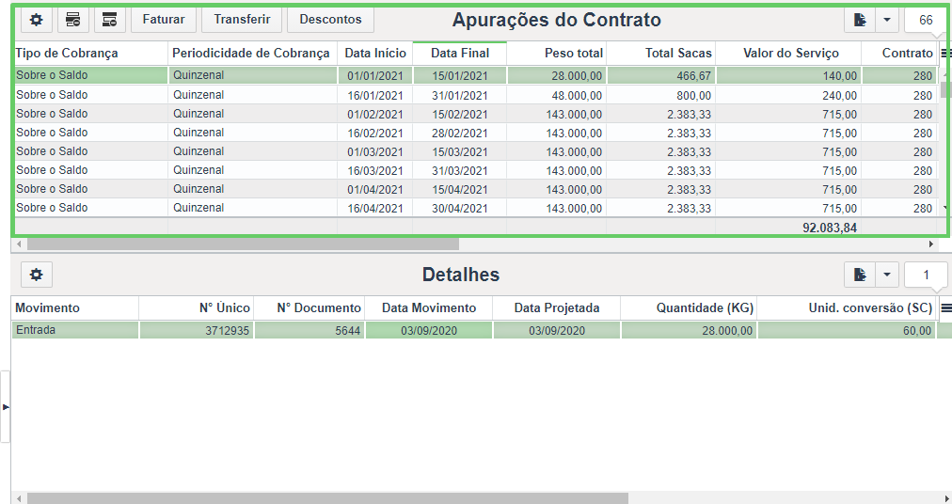Sort by Periodicidade de Cobrança column
The width and height of the screenshot is (952, 504).
252,54
